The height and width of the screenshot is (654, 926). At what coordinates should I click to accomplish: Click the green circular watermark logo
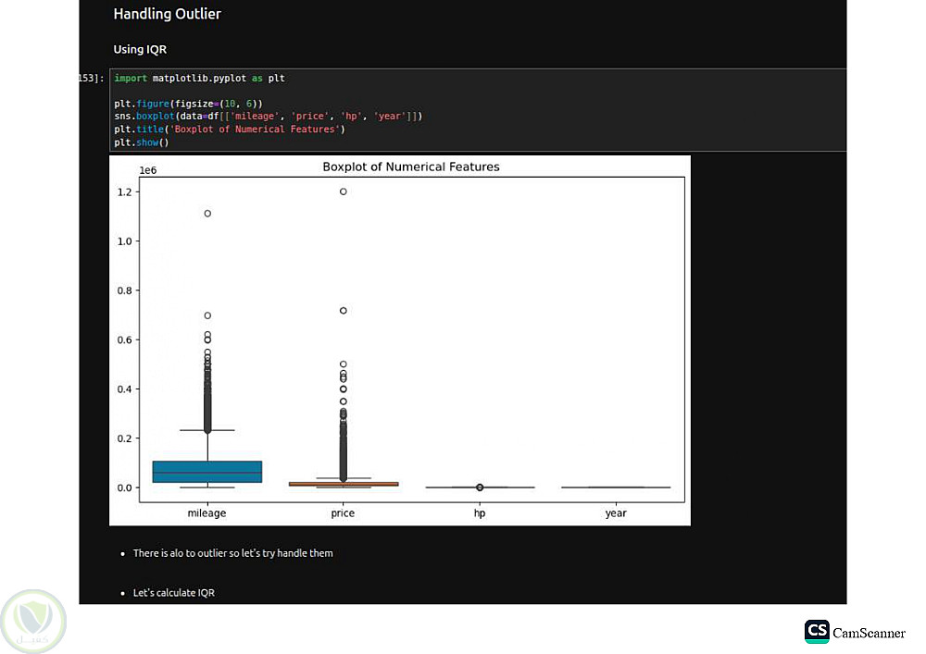coord(33,622)
